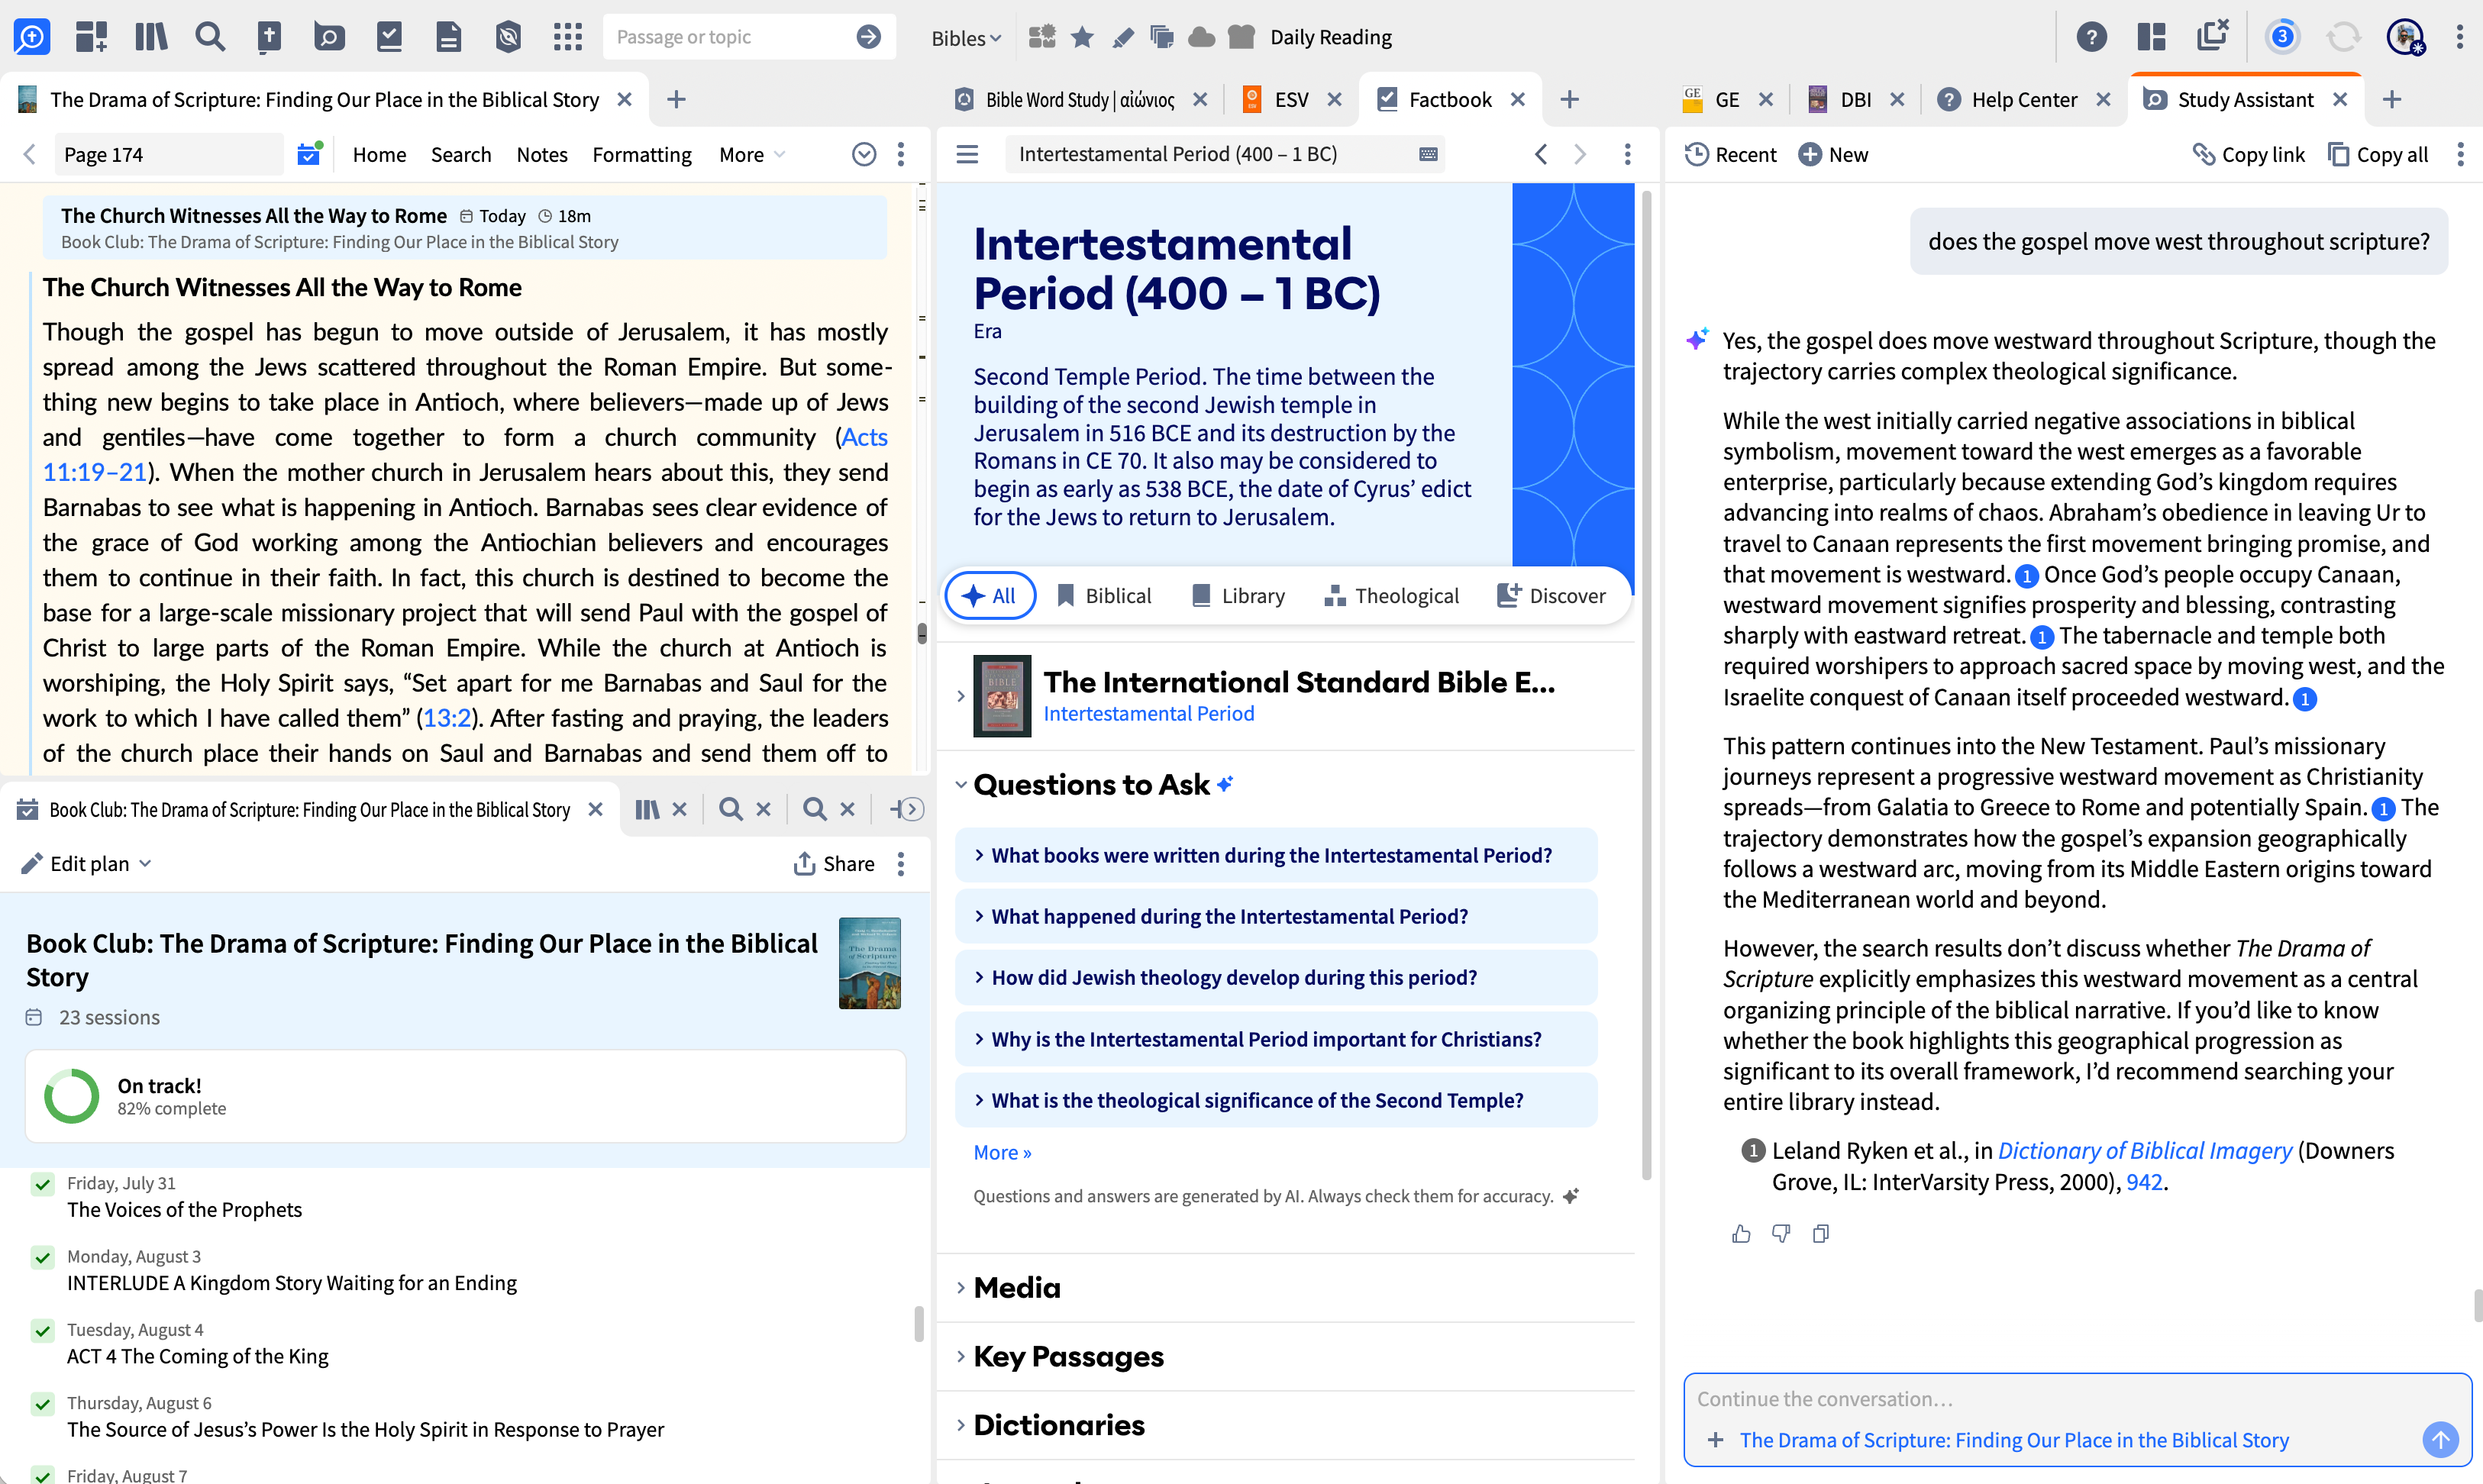Viewport: 2483px width, 1484px height.
Task: Open the Help question mark icon
Action: click(2091, 37)
